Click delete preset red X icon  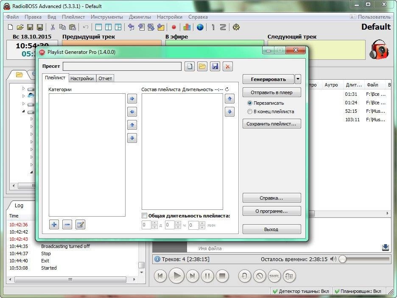click(228, 67)
